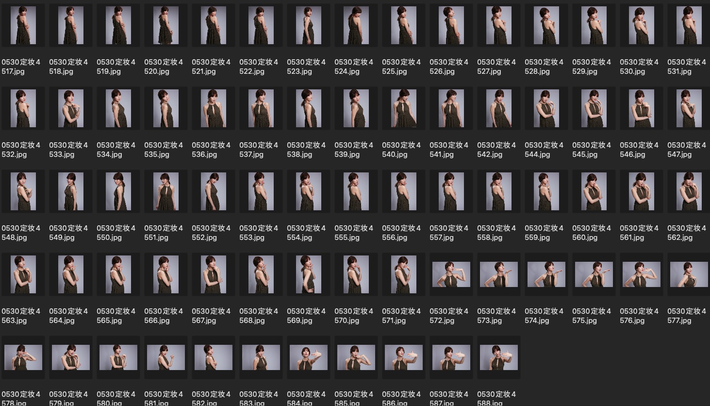Select the 0530定妆4578.jpg thumbnail
Image resolution: width=710 pixels, height=406 pixels.
[23, 357]
